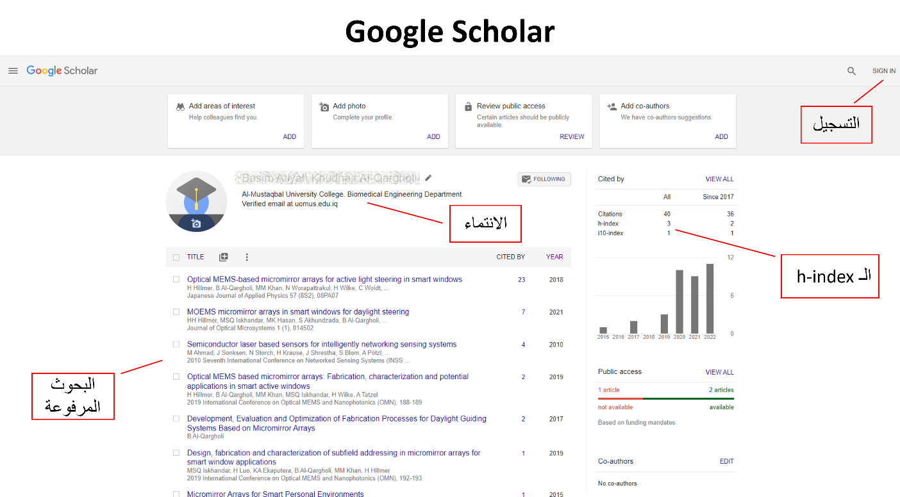Click SIGN IN at the top right

point(883,71)
